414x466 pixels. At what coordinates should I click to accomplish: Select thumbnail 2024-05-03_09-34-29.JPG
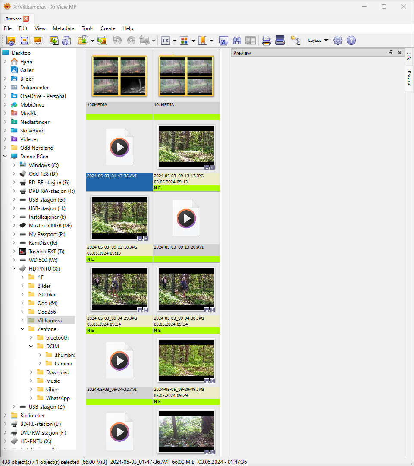point(119,289)
